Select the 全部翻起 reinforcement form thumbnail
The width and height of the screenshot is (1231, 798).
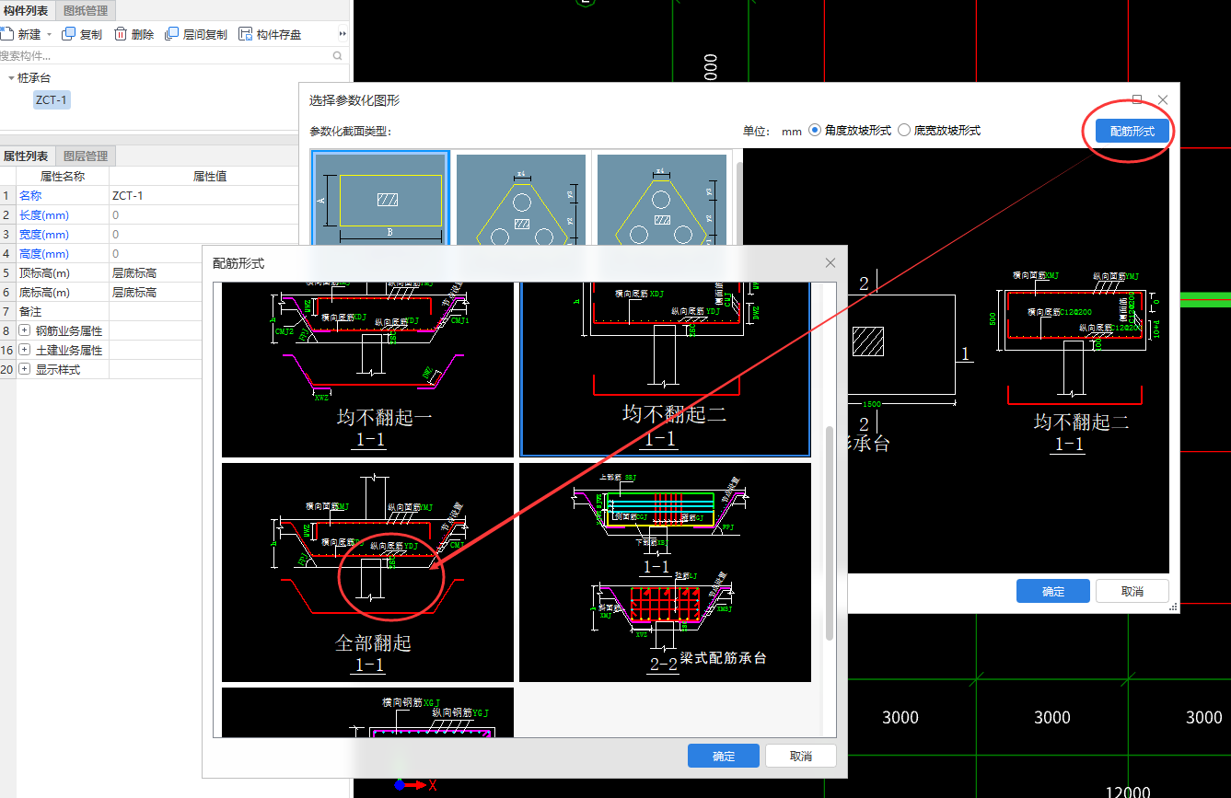368,572
